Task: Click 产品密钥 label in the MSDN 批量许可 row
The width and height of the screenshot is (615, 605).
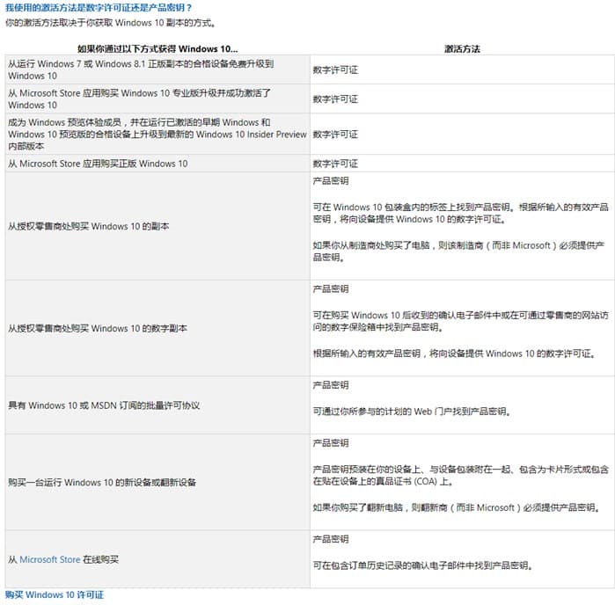Action: coord(331,385)
